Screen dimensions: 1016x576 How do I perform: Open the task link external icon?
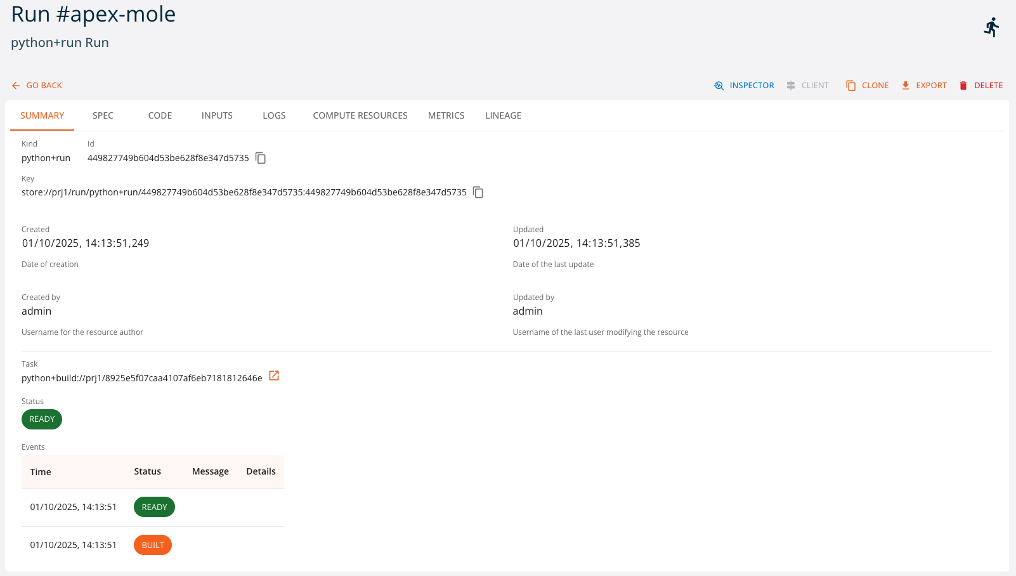[274, 376]
